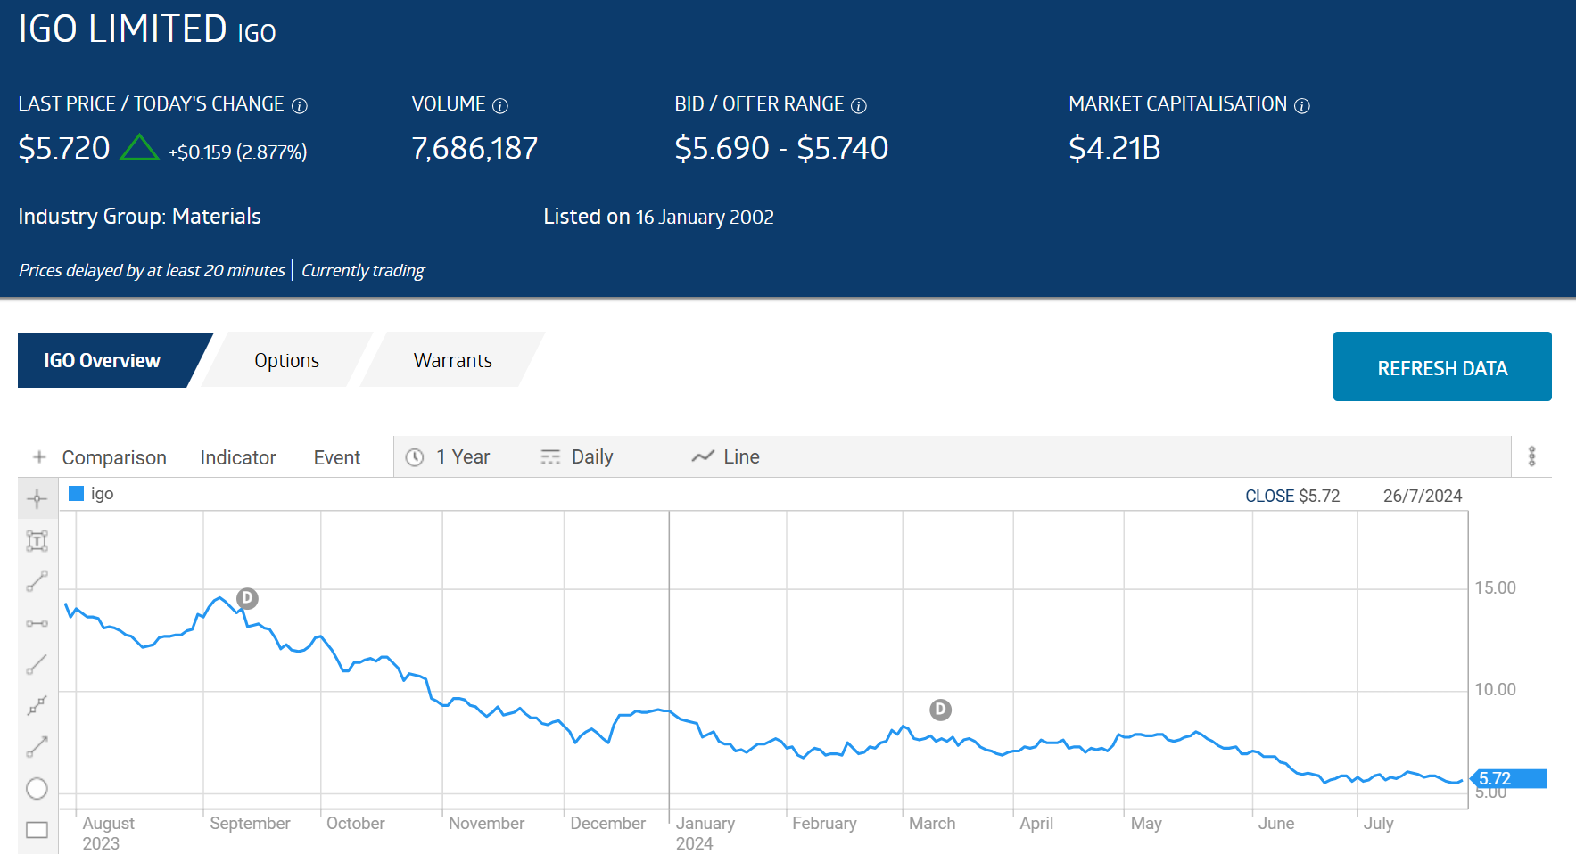Image resolution: width=1576 pixels, height=854 pixels.
Task: Select the horizontal line drawing tool
Action: pos(37,623)
